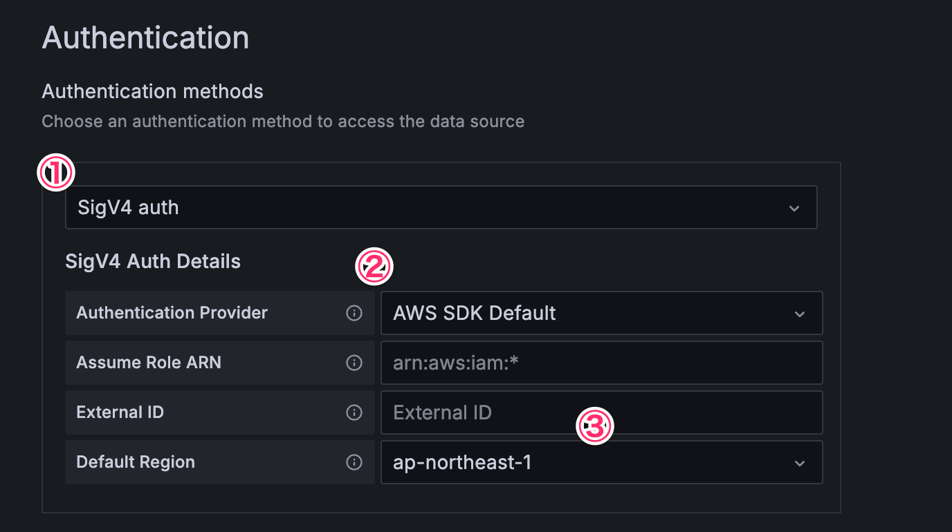Click the red circled number 2 marker
This screenshot has height=532, width=952.
tap(374, 267)
